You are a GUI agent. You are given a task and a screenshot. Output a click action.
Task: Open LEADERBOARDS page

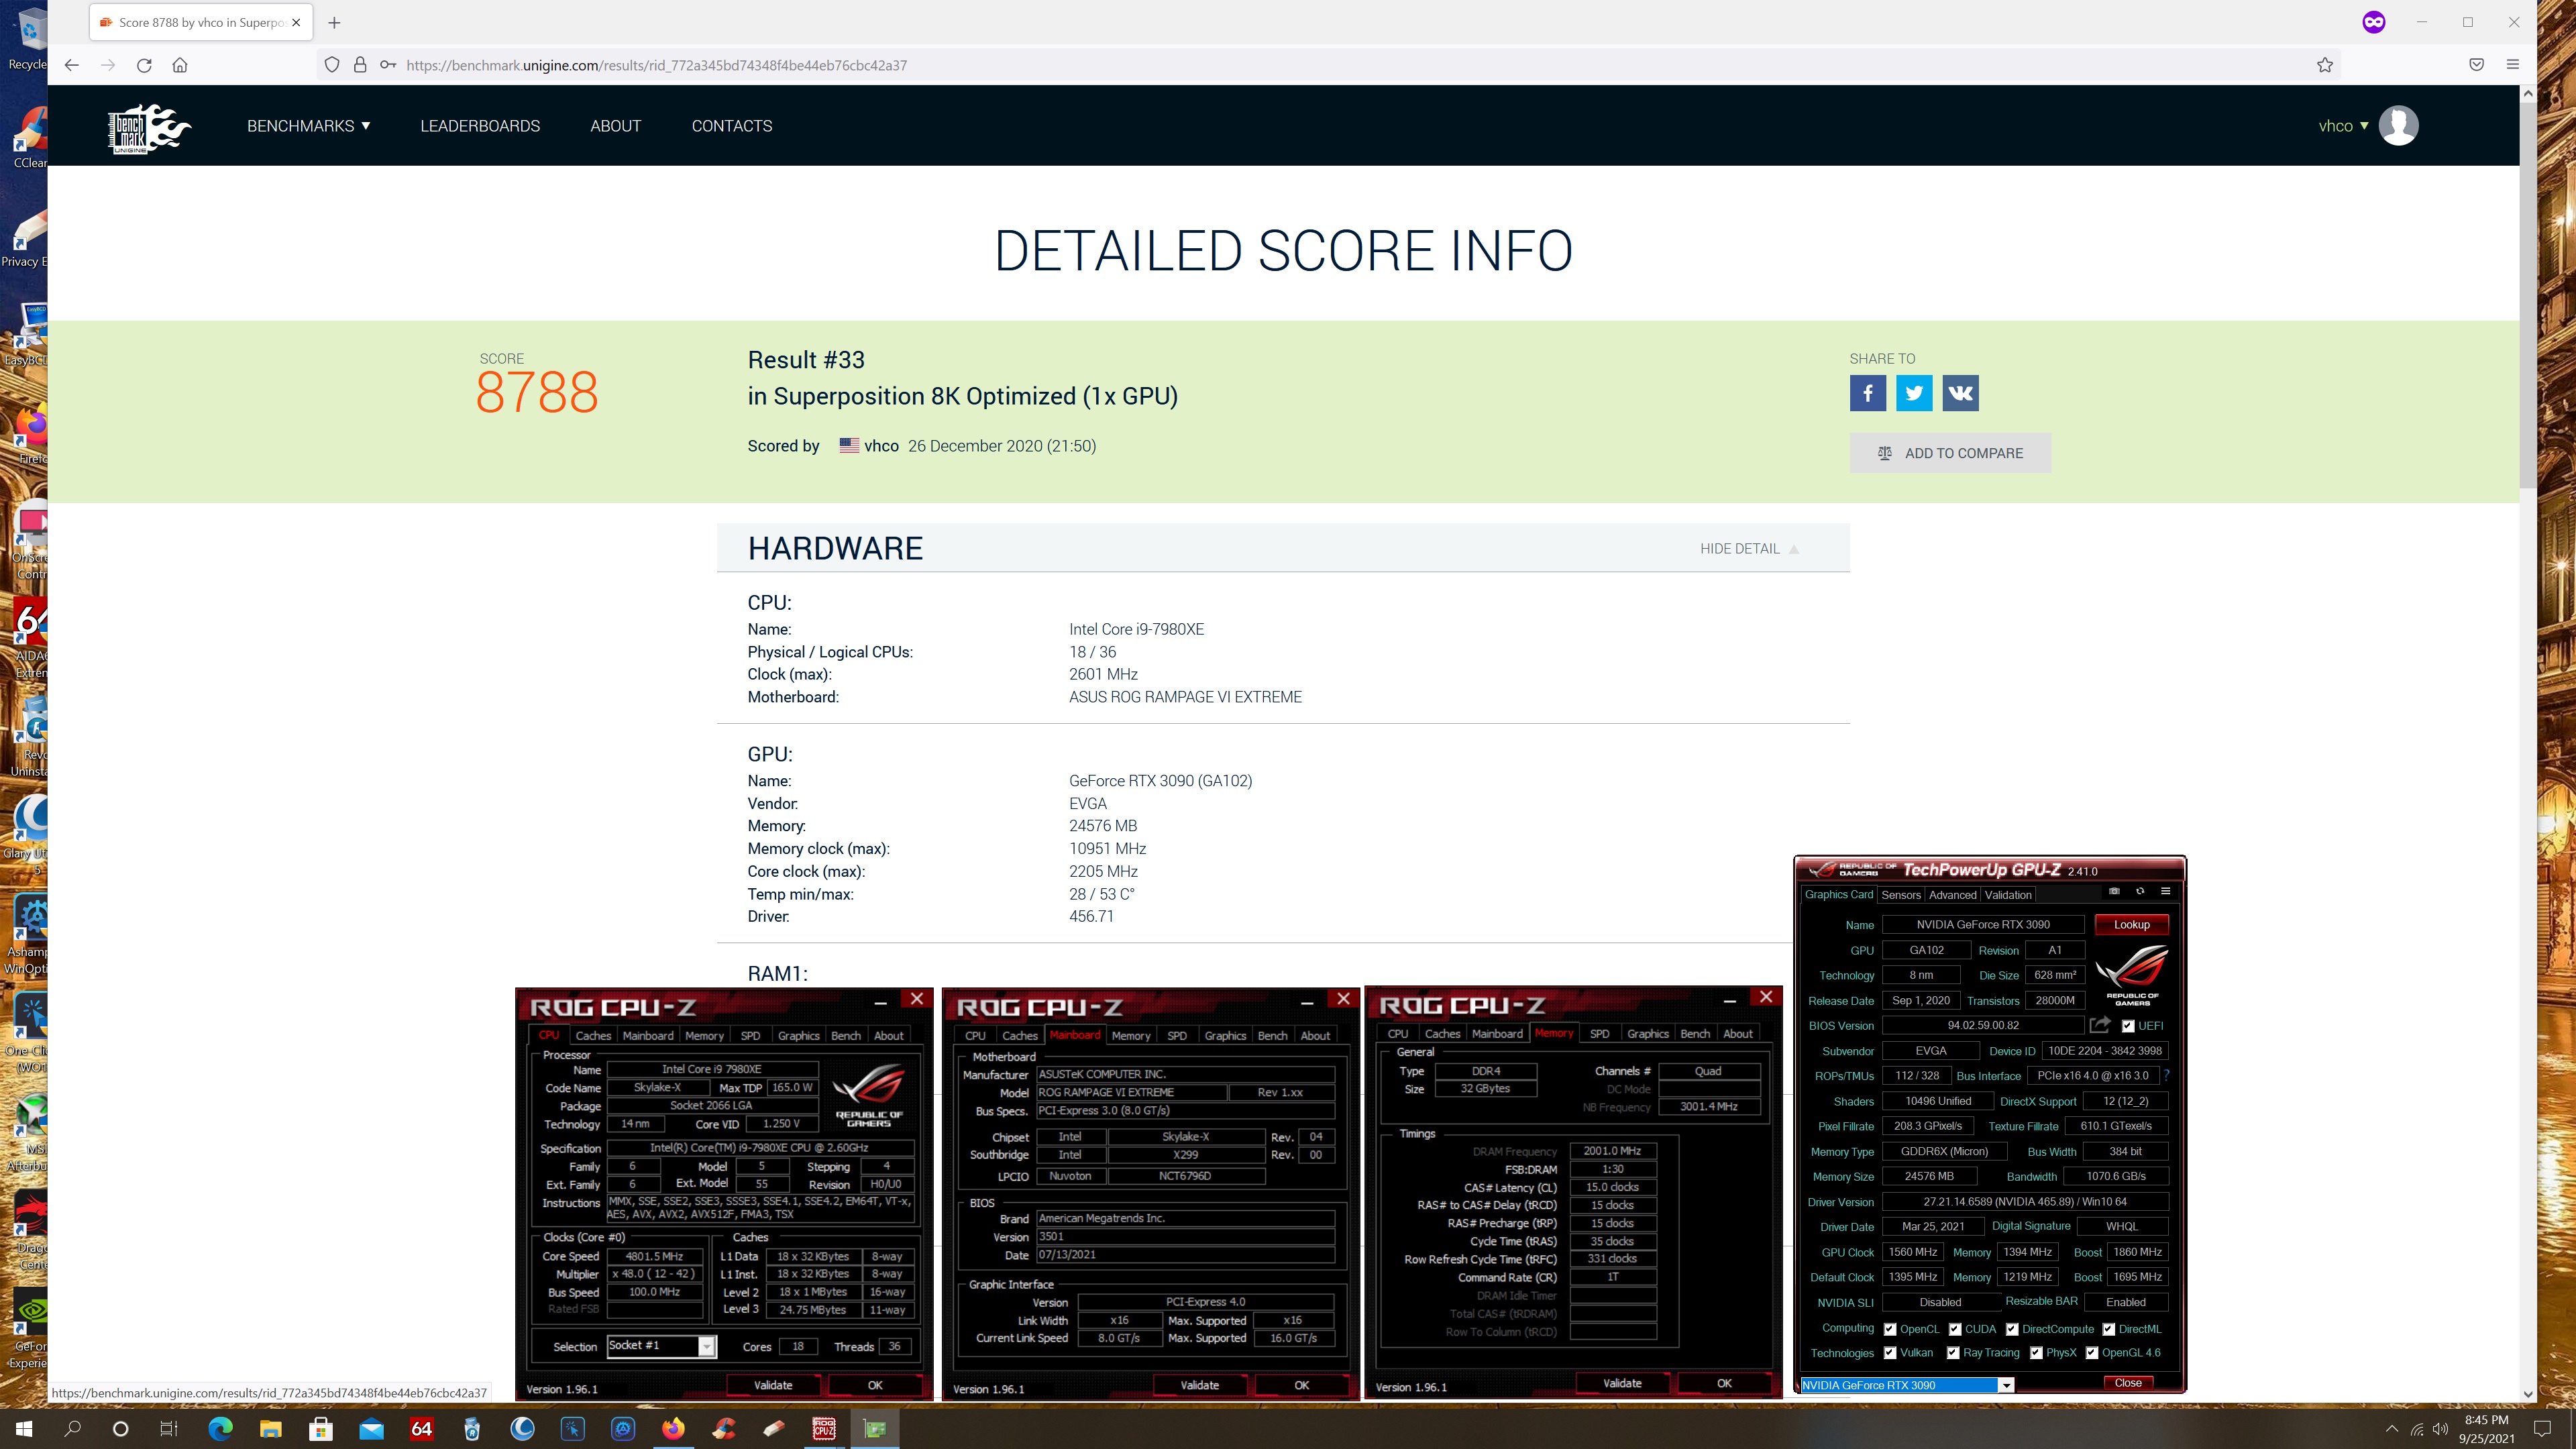(x=480, y=126)
